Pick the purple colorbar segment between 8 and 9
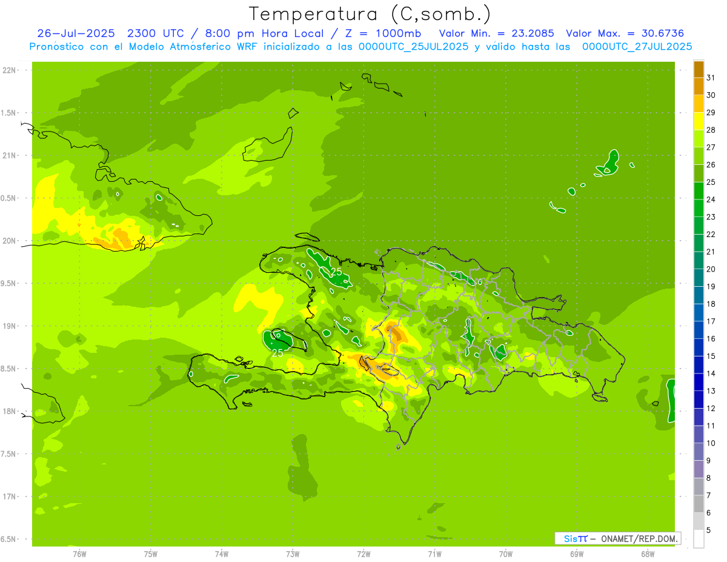Screen dimensions: 727x562 699,469
